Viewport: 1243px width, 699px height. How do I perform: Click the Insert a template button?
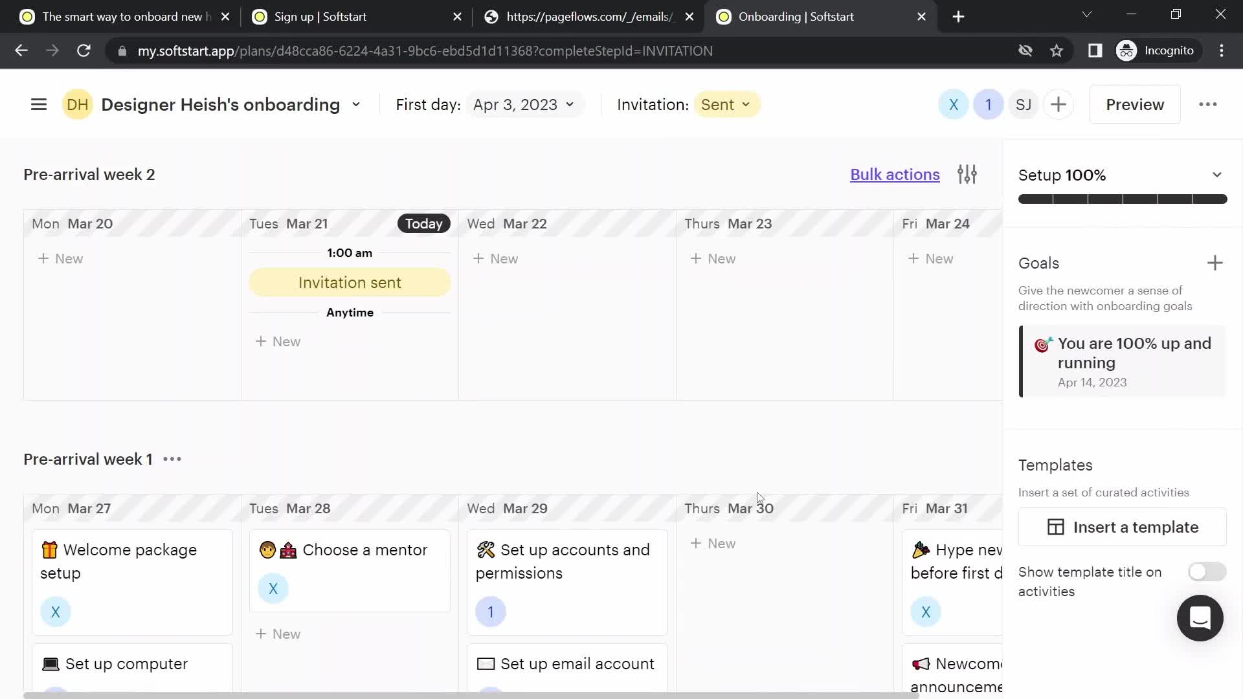1123,527
